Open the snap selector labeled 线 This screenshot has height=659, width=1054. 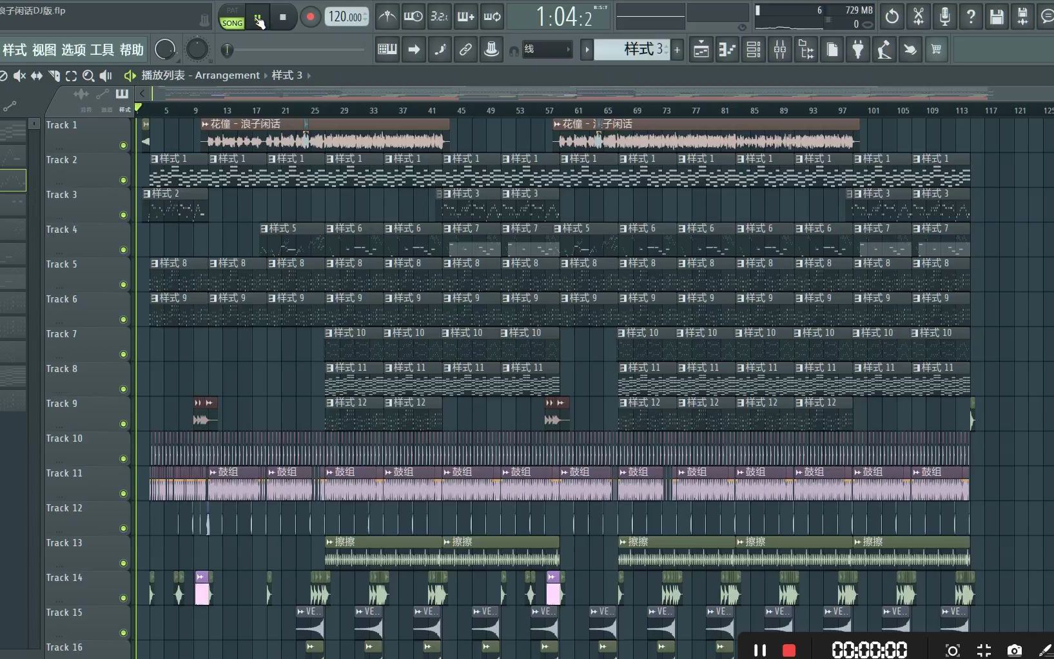547,50
